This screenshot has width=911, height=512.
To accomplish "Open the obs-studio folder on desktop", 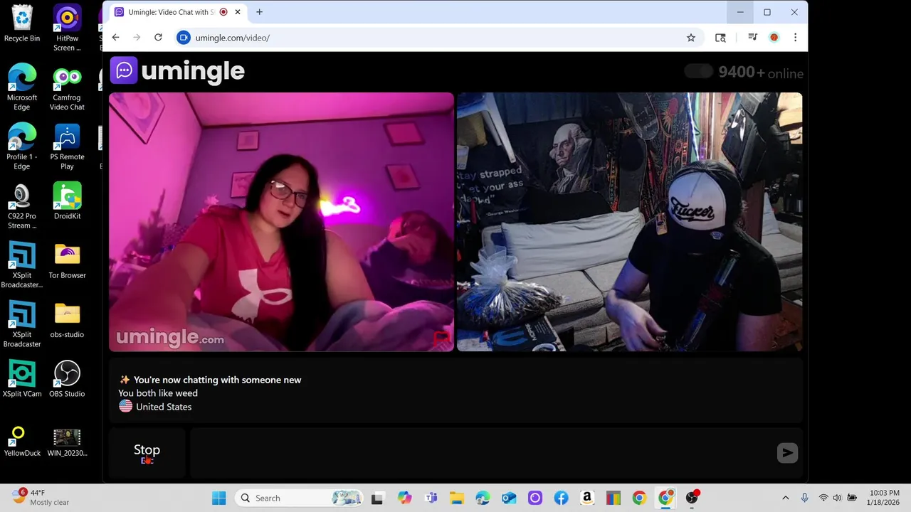I will pos(67,320).
